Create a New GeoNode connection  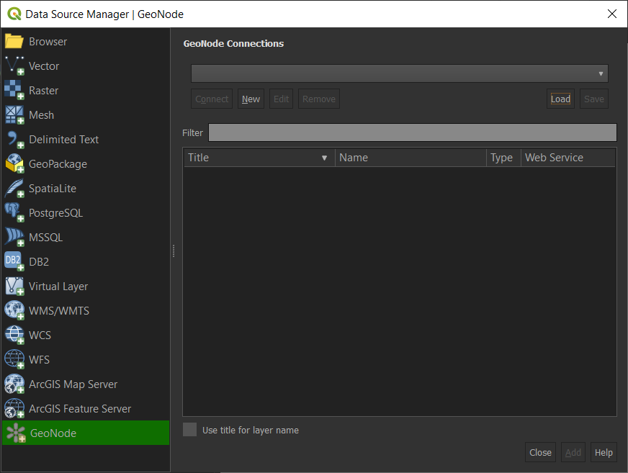tap(251, 99)
